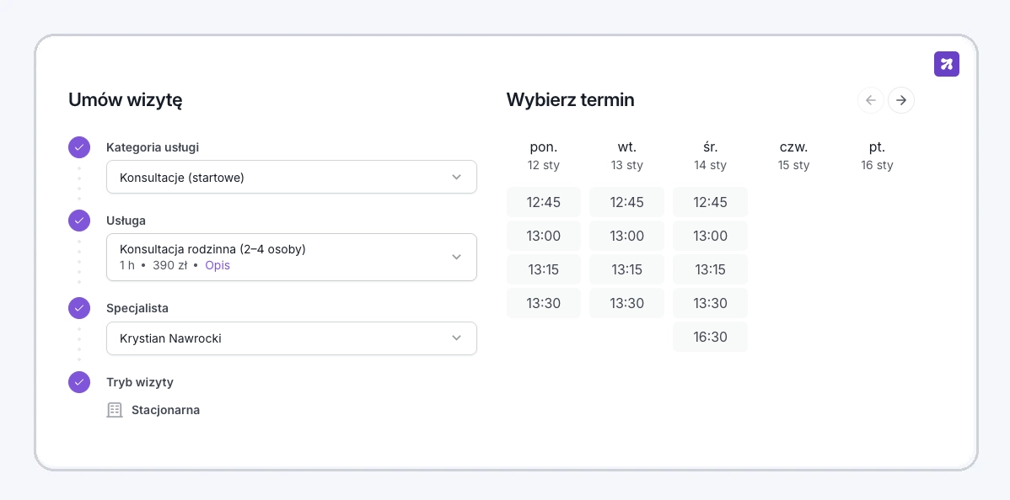
Task: Click checkmark icon beside Kategoria usługi
Action: (x=79, y=147)
